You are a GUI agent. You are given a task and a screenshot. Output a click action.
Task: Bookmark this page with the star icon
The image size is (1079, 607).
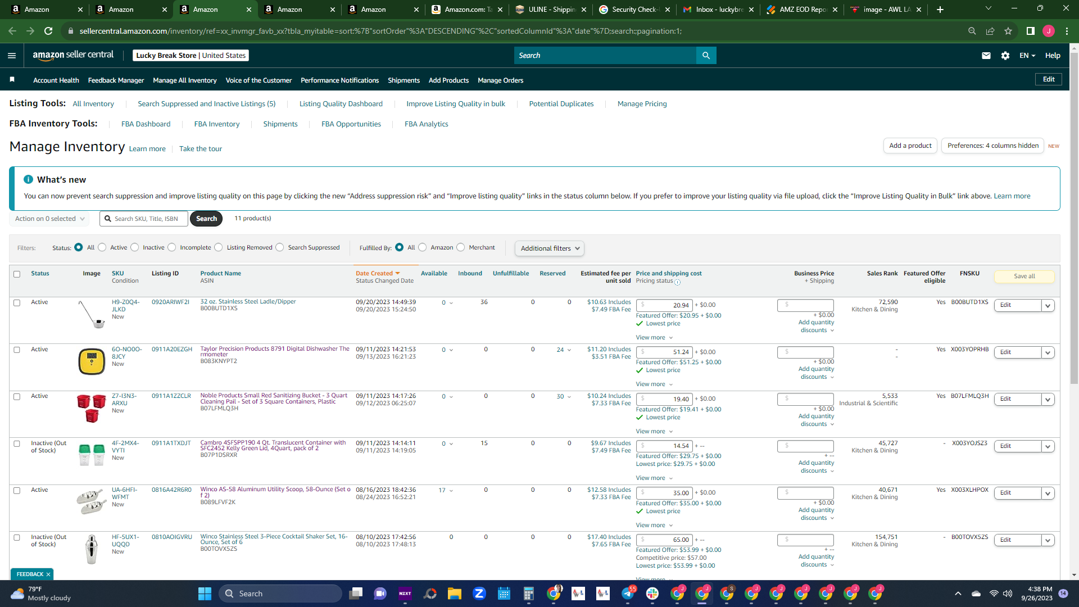pyautogui.click(x=1008, y=31)
